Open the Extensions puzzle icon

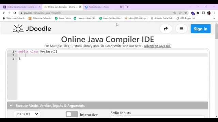pos(198,13)
